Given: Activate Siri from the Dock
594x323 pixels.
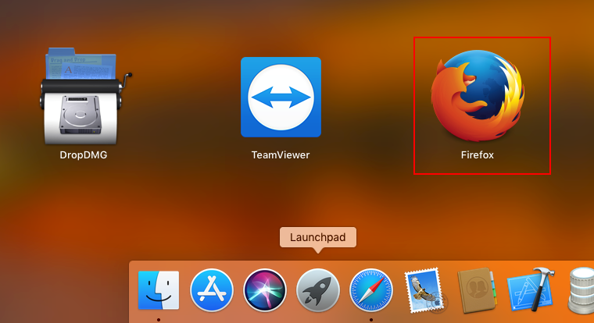Looking at the screenshot, I should pos(265,290).
